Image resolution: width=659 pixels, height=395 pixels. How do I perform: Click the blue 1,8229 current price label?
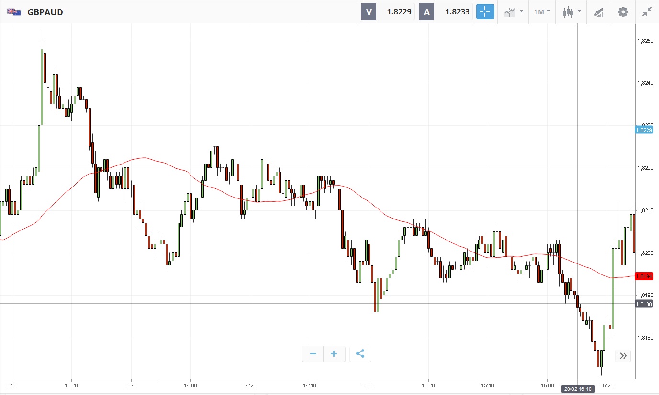(644, 130)
